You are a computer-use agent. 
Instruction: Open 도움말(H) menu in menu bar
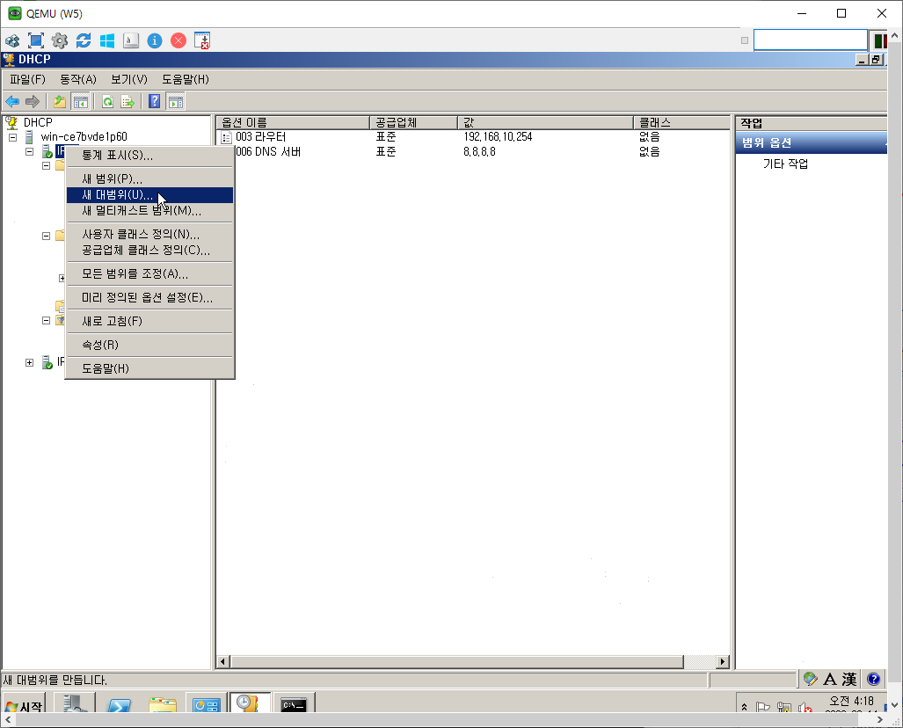click(x=185, y=79)
